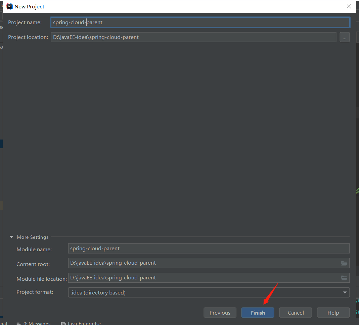359x325 pixels.
Task: Open the Messages tool window tab behind the dialog
Action: [x=34, y=323]
